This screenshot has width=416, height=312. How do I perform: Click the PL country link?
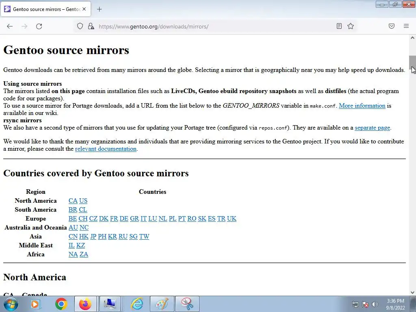pos(172,219)
